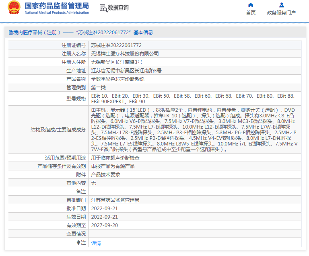
Task: Select registrant address 无锡新吴区长江南路3号
Action: click(117, 62)
